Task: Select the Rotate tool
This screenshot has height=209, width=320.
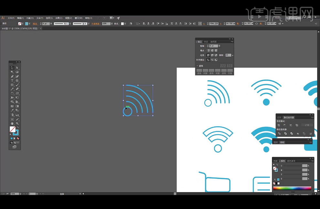Action: click(12, 93)
